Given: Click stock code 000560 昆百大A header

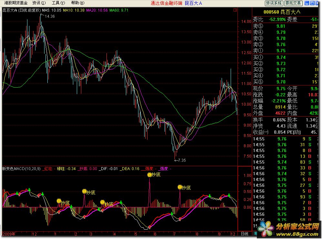Looking at the screenshot, I should (282, 12).
